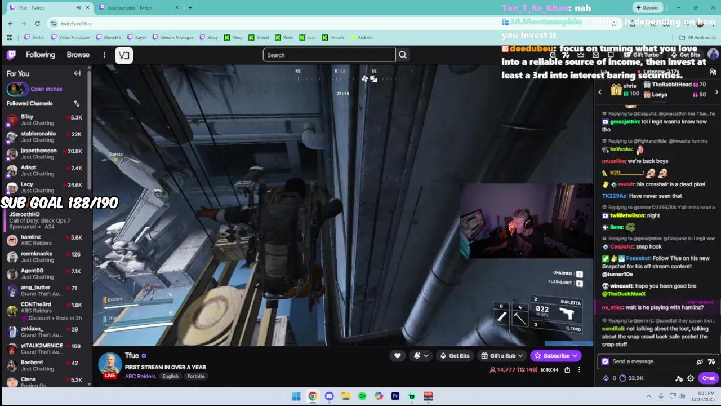Open the cheer bits icon in message box
Image resolution: width=721 pixels, height=406 pixels.
coord(700,361)
